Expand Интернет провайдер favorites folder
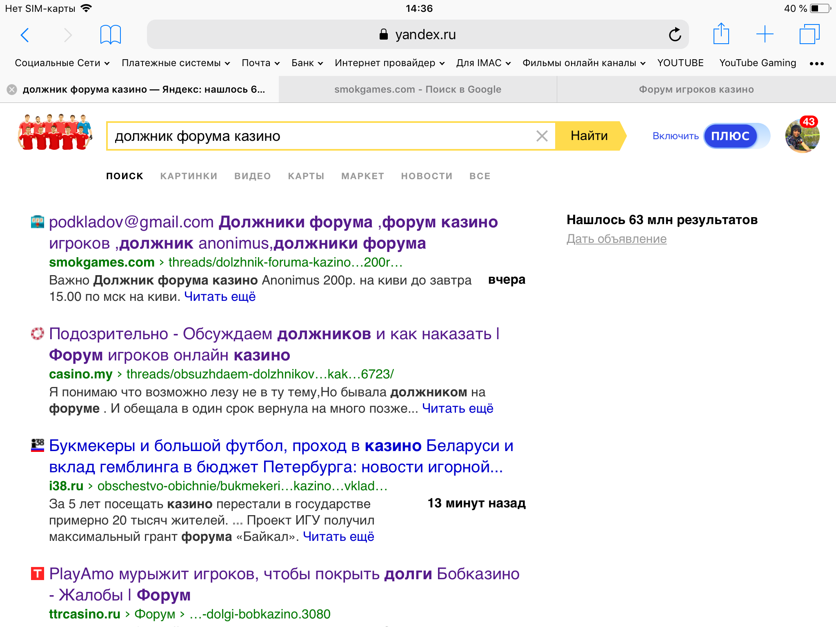The image size is (836, 627). point(389,63)
